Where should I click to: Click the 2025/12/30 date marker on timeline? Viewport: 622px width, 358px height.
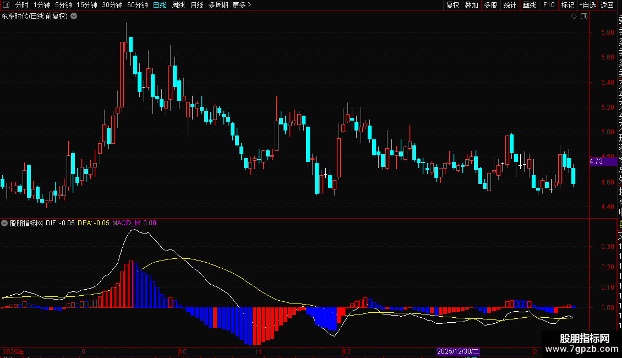(458, 351)
